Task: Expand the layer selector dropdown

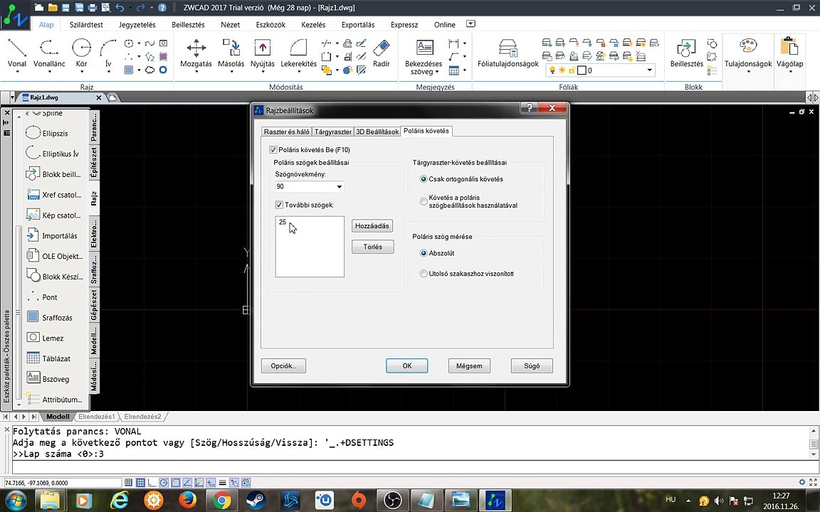Action: coord(649,70)
